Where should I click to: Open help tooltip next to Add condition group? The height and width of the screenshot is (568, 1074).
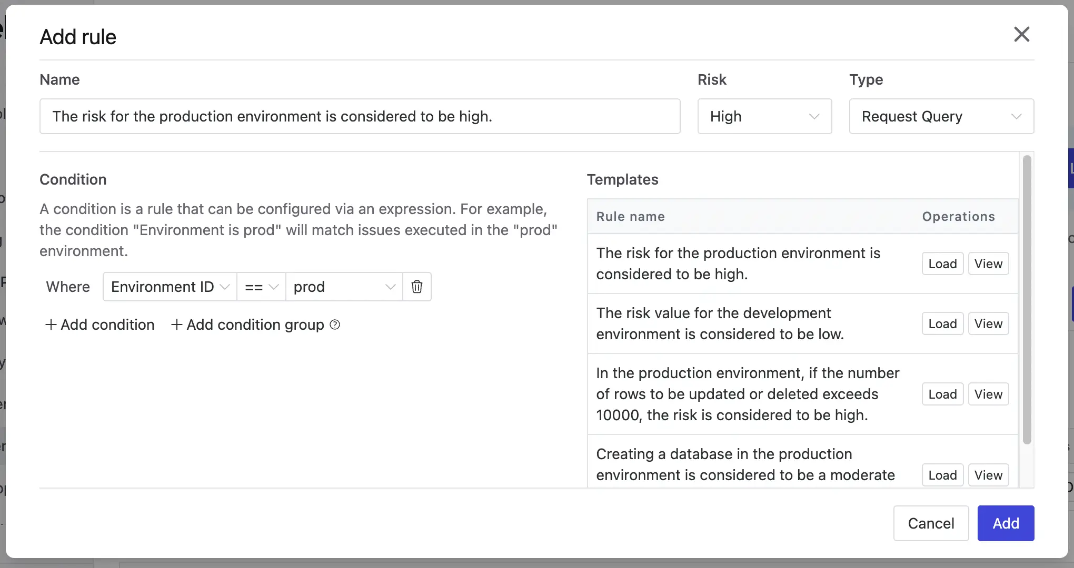(x=334, y=325)
